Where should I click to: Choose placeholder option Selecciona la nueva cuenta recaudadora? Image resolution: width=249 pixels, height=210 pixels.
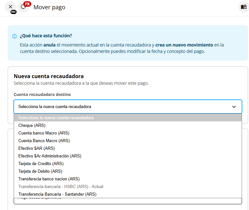pyautogui.click(x=128, y=118)
